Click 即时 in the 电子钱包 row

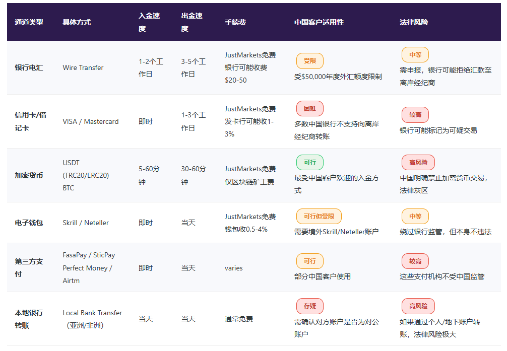pyautogui.click(x=146, y=223)
